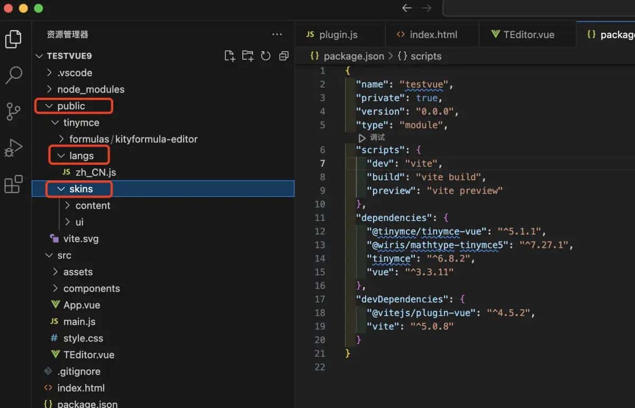Click the New Folder icon in Explorer
The height and width of the screenshot is (408, 635).
pyautogui.click(x=248, y=55)
